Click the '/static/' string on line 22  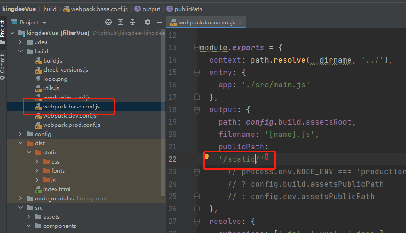[x=241, y=159]
